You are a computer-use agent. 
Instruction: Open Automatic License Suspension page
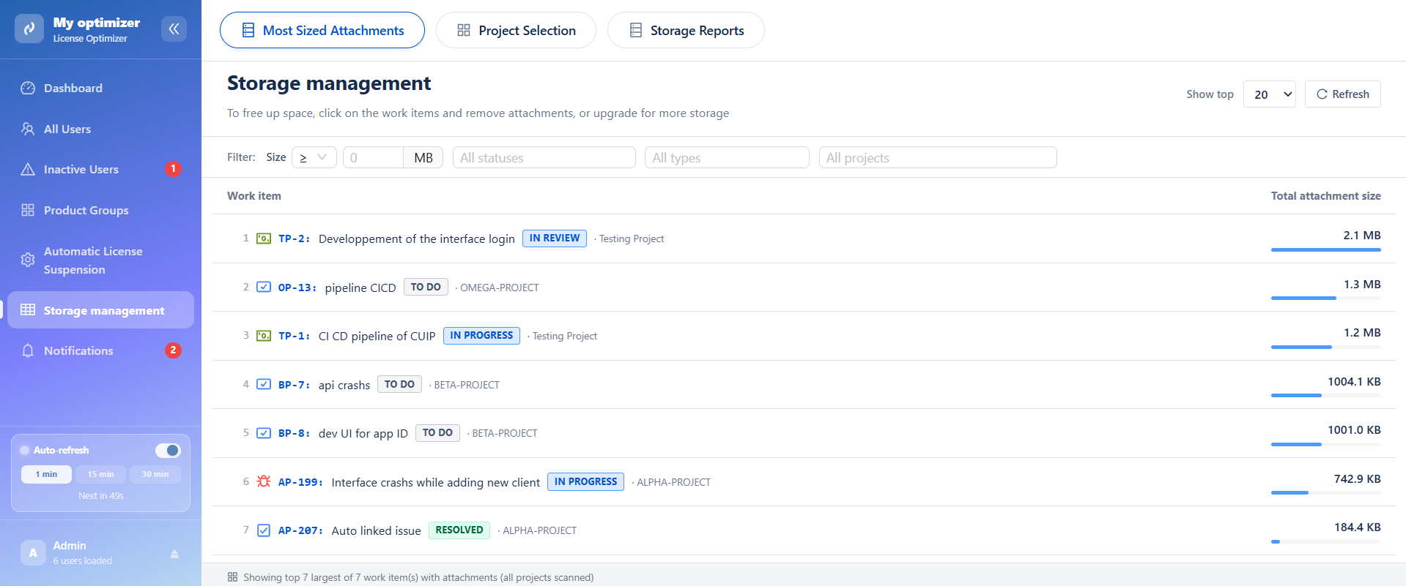tap(100, 260)
